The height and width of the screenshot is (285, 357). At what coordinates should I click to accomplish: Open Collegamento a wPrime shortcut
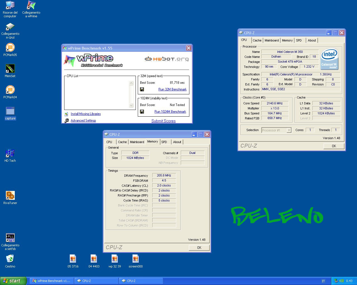click(x=31, y=9)
